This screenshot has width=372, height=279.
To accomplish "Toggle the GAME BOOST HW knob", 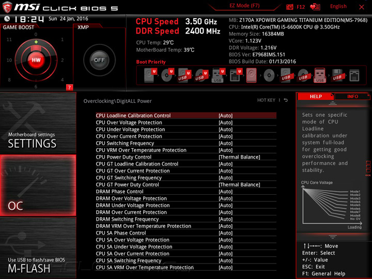I will pos(36,60).
